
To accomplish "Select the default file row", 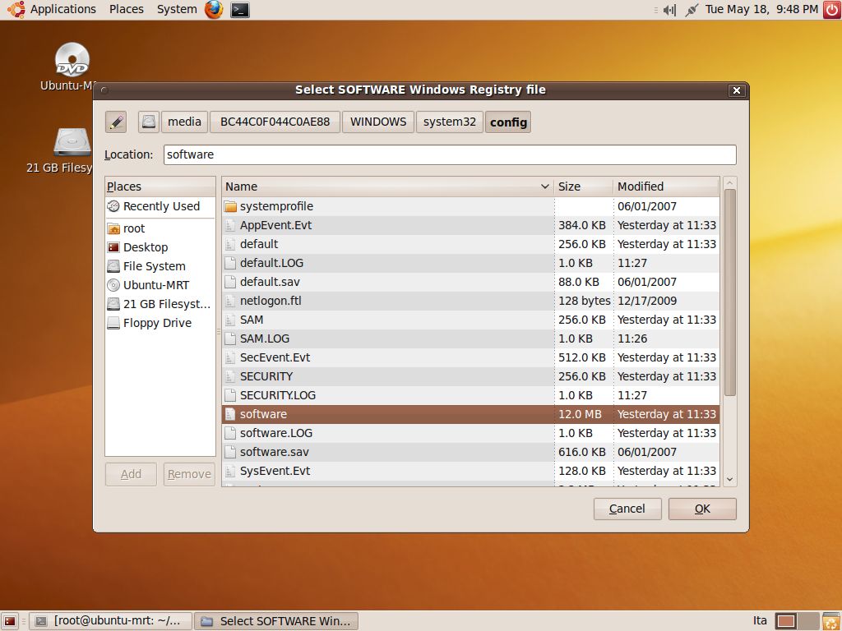I will point(470,244).
